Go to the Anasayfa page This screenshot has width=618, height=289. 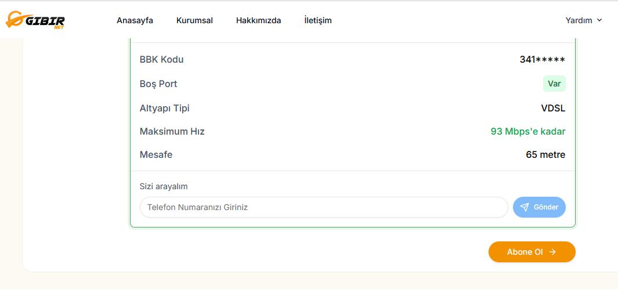point(135,20)
